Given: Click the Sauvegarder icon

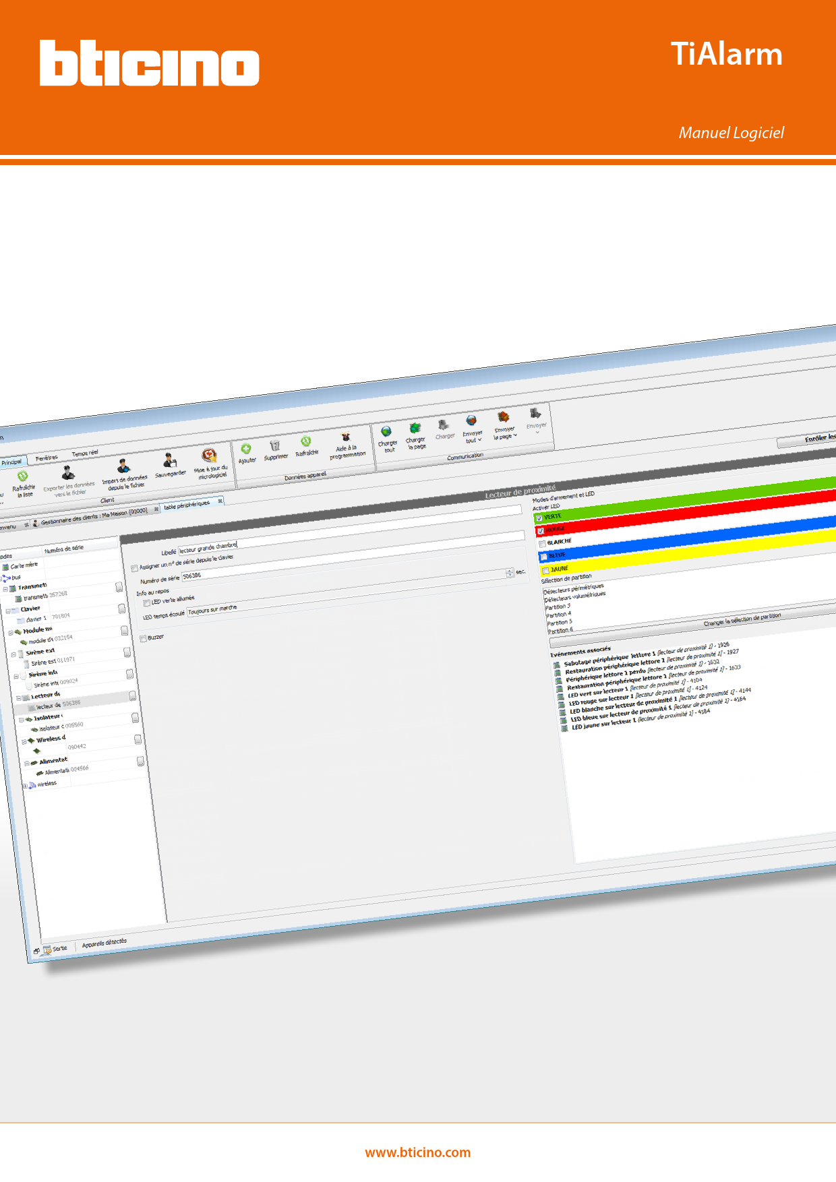Looking at the screenshot, I should 169,460.
